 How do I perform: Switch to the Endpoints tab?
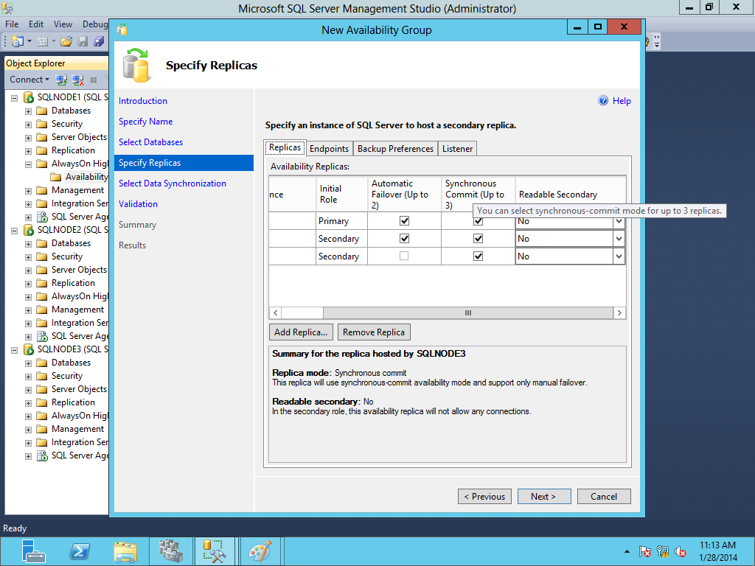click(330, 149)
